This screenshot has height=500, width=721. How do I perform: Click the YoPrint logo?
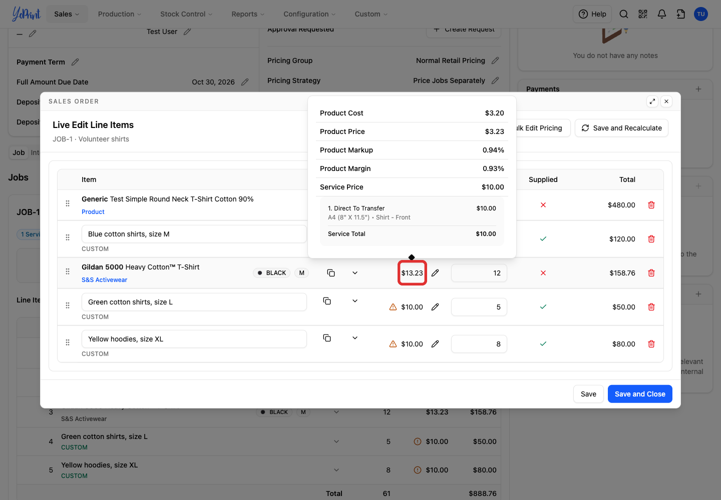pyautogui.click(x=26, y=14)
